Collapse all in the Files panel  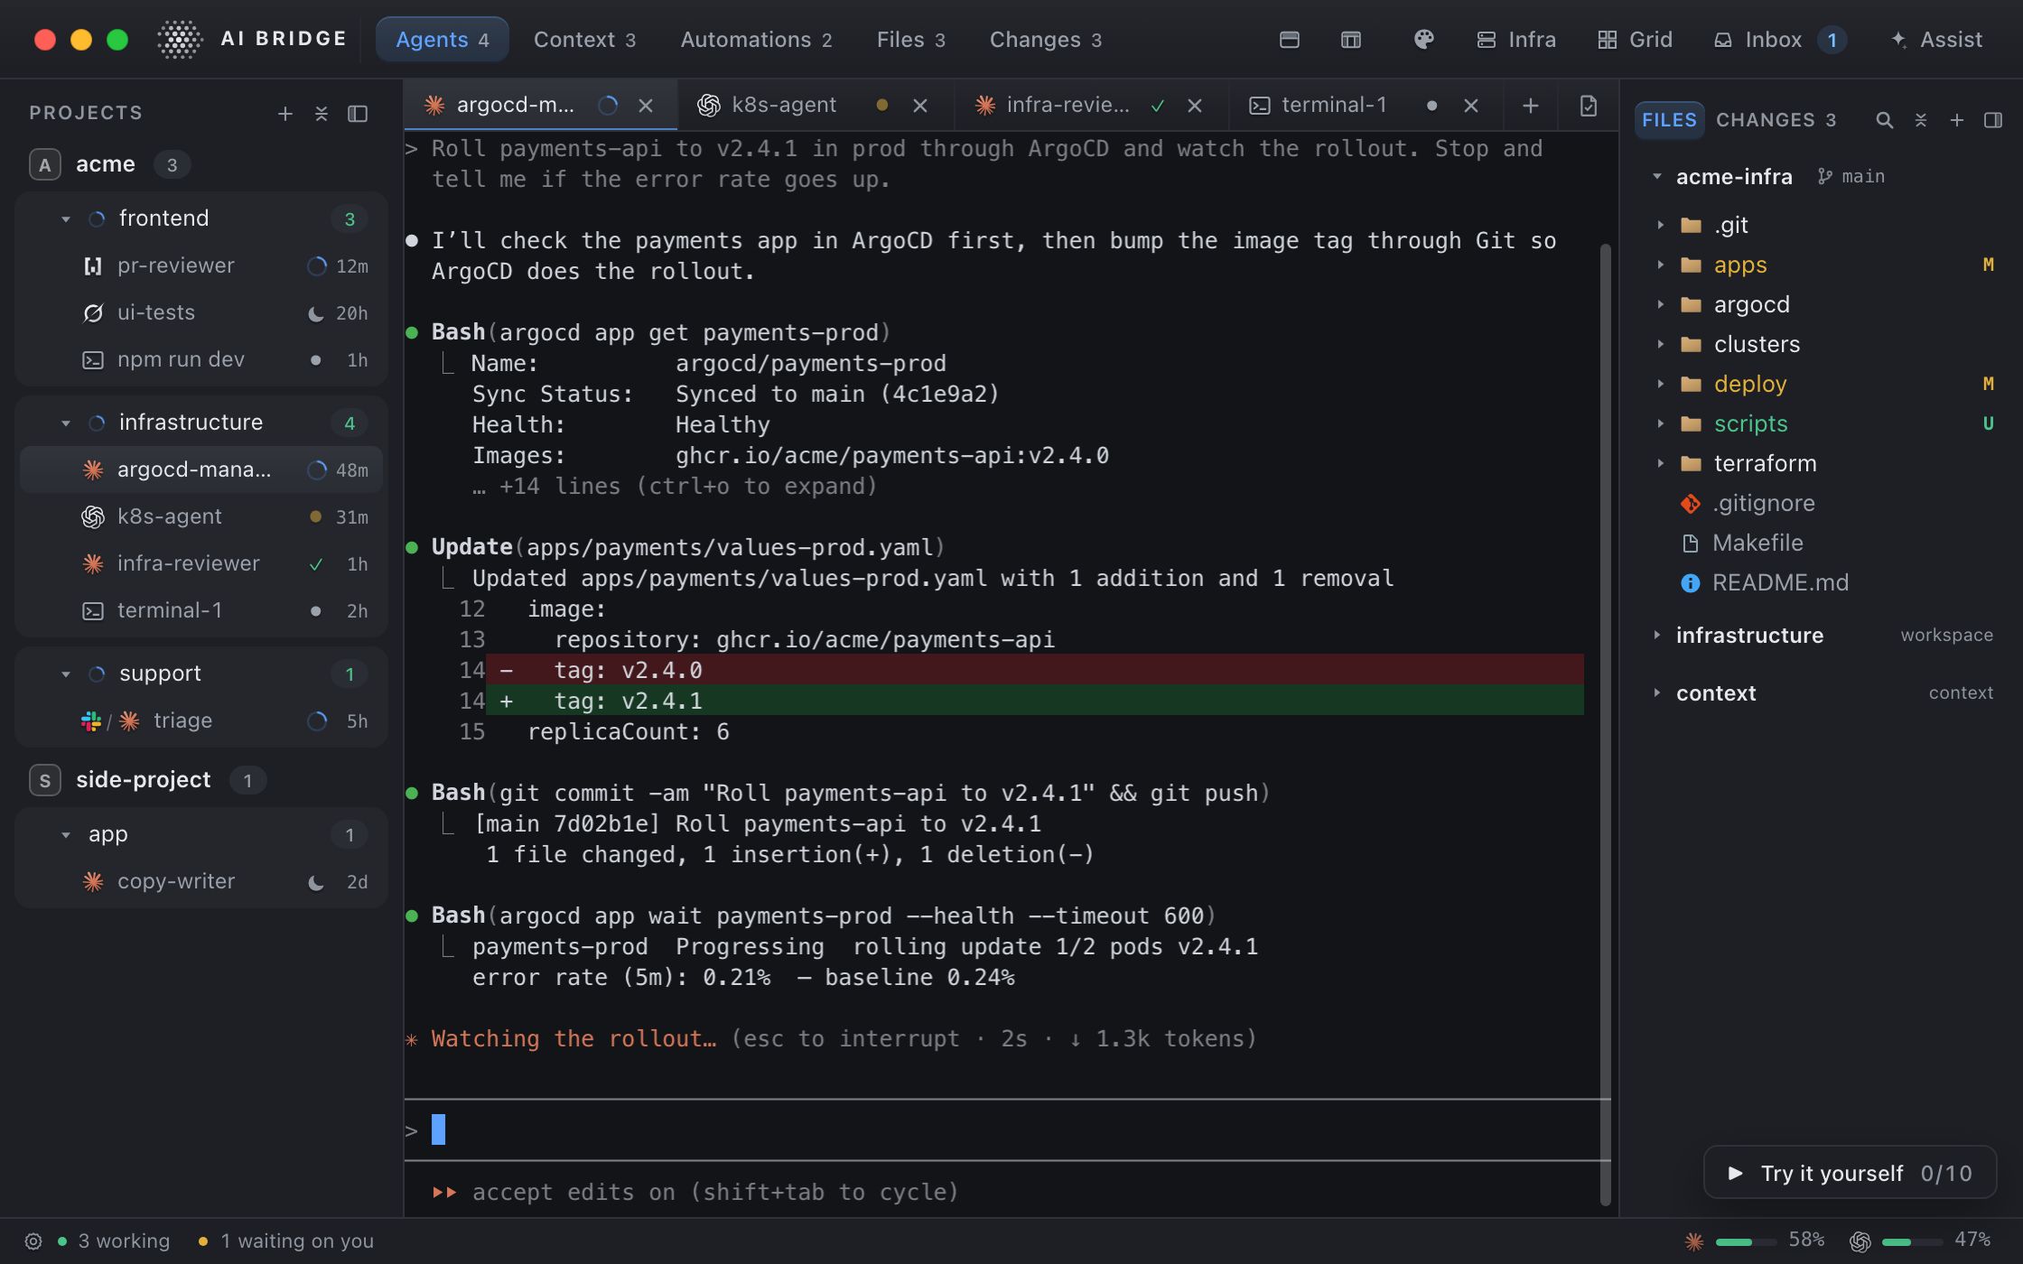click(1920, 120)
